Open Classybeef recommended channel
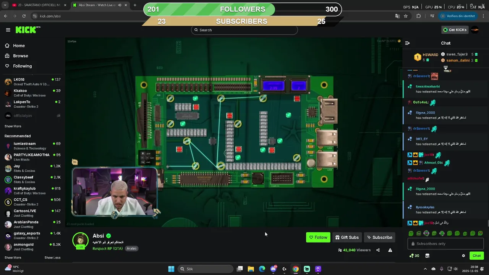Screen dimensions: 489x275 click(32, 180)
